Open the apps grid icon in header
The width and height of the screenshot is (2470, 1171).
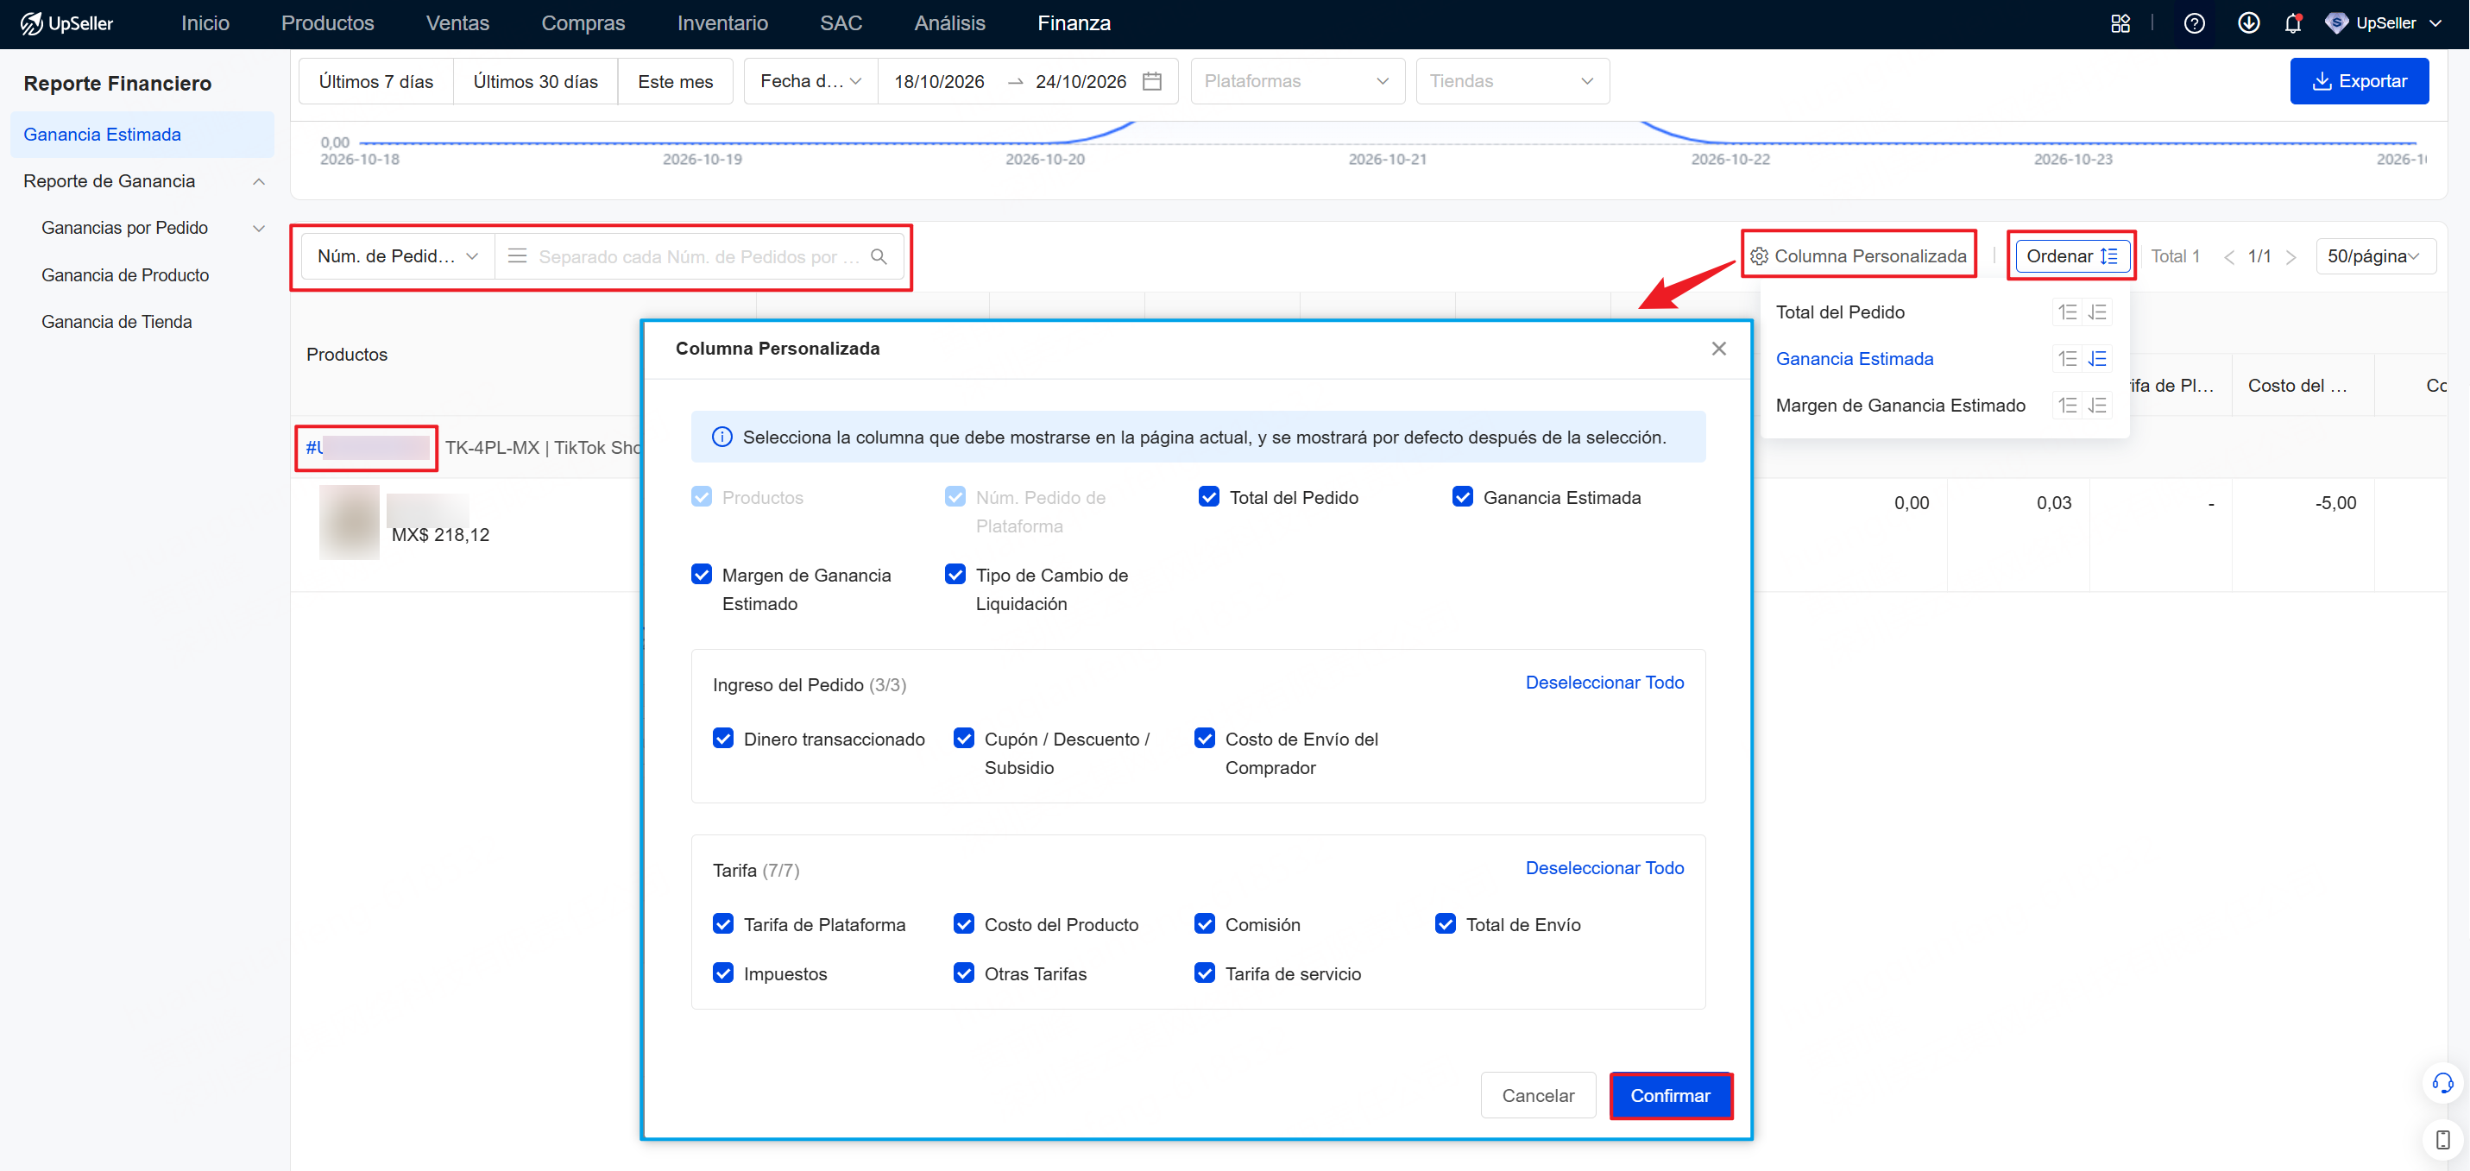pyautogui.click(x=2120, y=23)
